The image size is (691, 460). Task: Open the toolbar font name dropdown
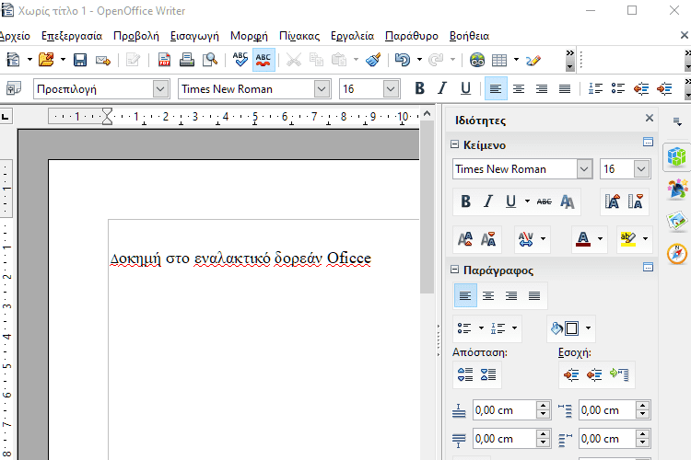[x=322, y=89]
